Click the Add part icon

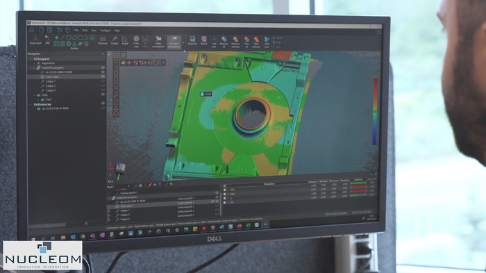(214, 42)
